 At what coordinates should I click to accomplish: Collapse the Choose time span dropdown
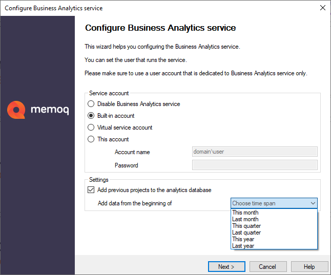pos(274,203)
